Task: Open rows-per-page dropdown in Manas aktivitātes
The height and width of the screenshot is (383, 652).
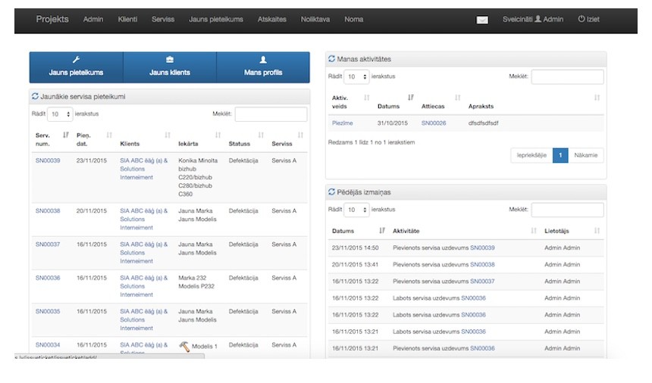Action: (356, 76)
